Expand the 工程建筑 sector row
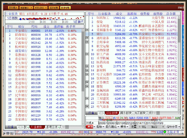The height and width of the screenshot is (138, 187). (87, 99)
